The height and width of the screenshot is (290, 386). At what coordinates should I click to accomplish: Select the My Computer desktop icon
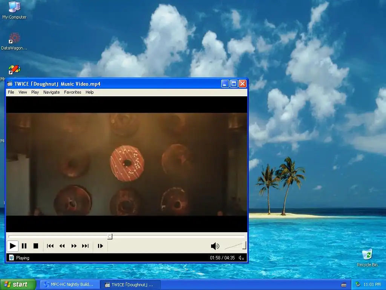coord(14,10)
